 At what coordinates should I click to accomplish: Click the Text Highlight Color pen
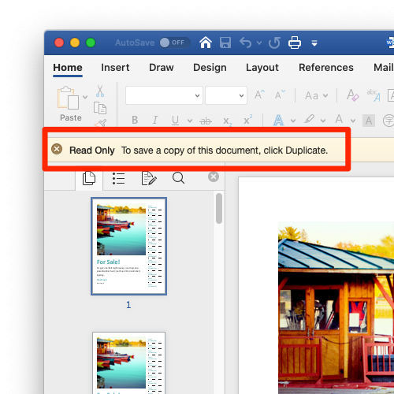(x=309, y=119)
